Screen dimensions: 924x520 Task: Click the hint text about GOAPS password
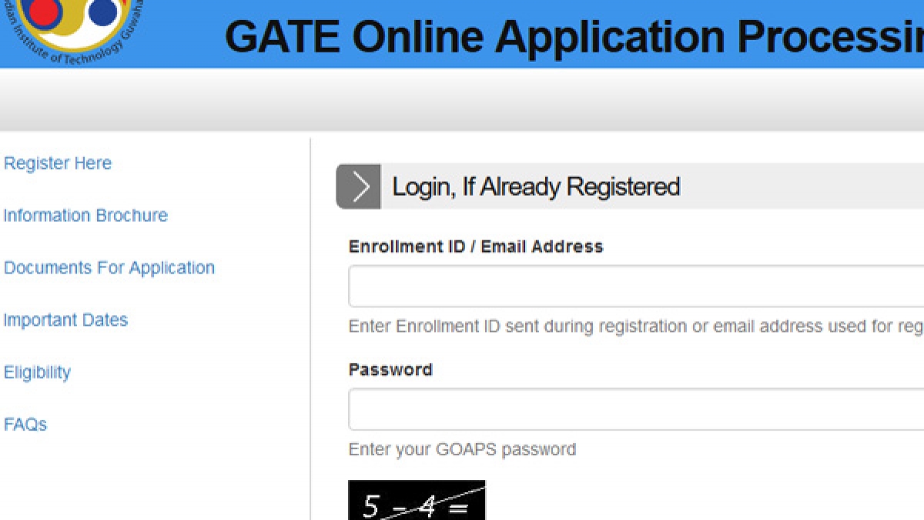(x=462, y=449)
